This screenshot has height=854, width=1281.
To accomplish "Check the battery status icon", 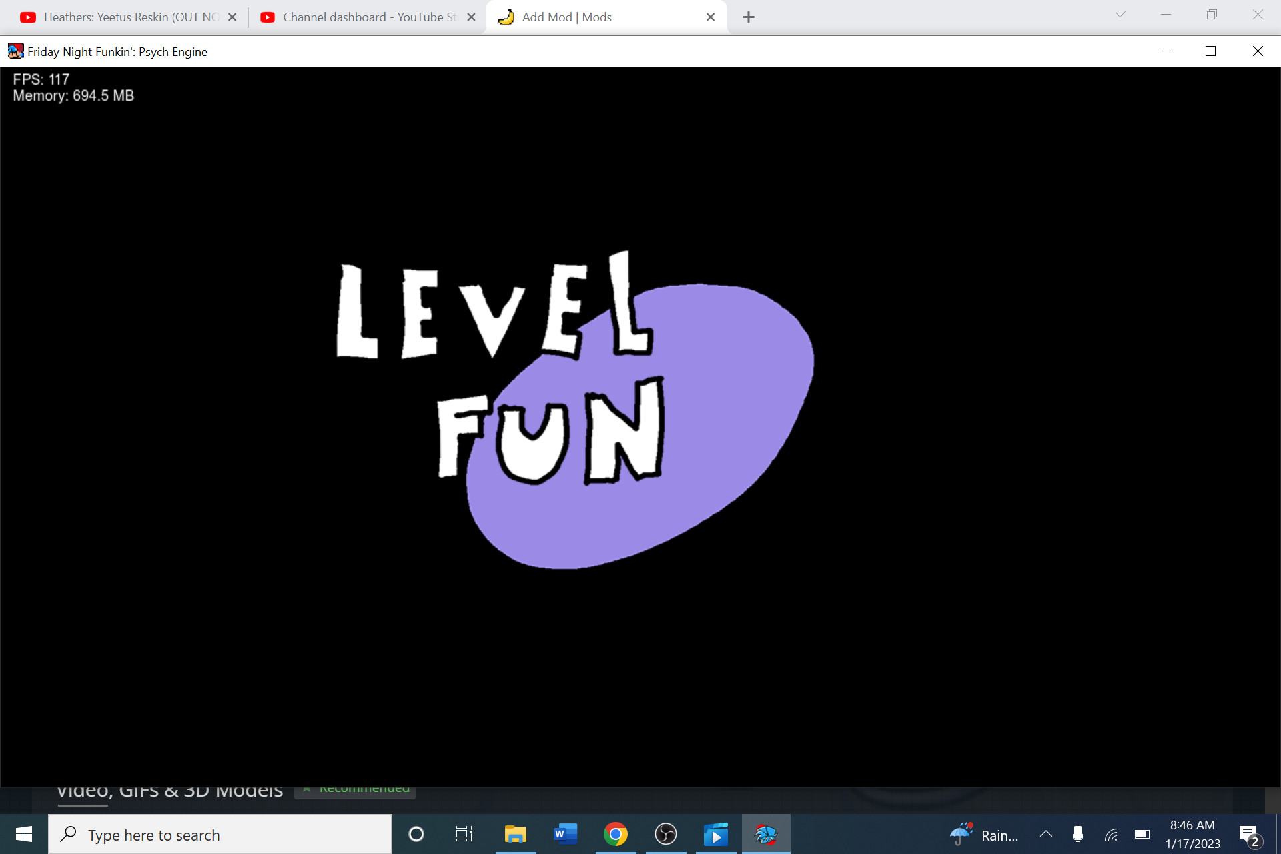I will click(x=1142, y=834).
